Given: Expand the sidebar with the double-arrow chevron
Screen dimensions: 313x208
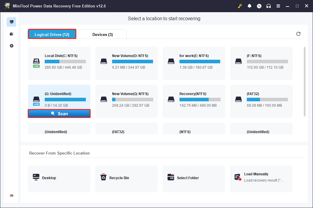Looking at the screenshot, I should [x=11, y=196].
